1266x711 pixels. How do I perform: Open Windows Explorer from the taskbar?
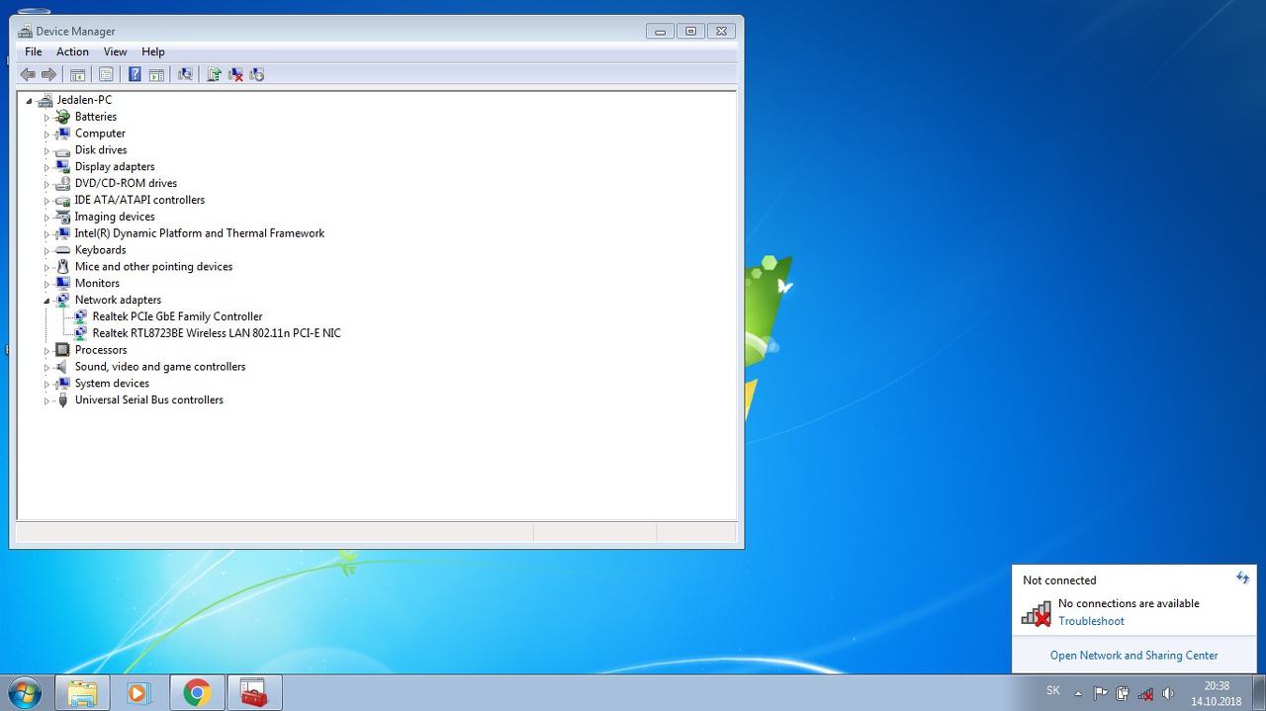[x=82, y=692]
